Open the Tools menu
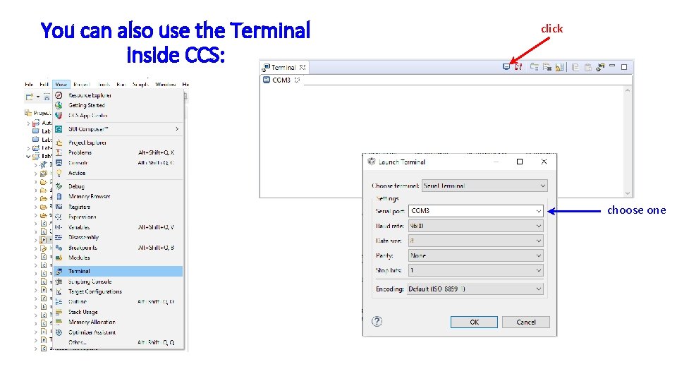Screen dimensions: 677x381 pyautogui.click(x=104, y=84)
